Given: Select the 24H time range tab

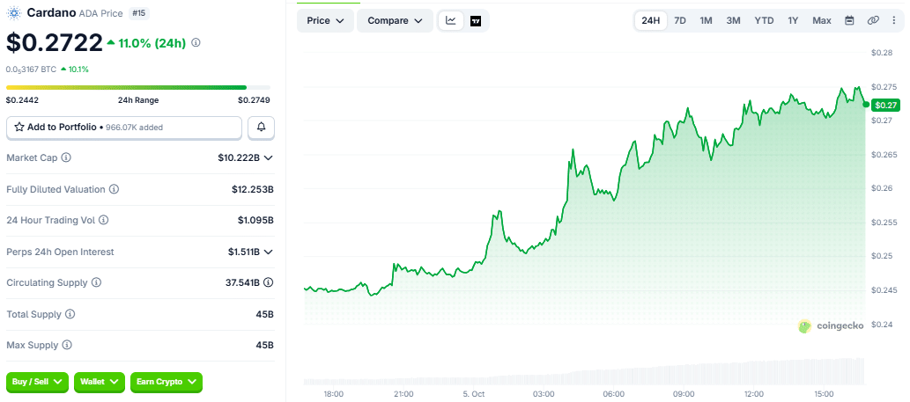Looking at the screenshot, I should (x=651, y=20).
